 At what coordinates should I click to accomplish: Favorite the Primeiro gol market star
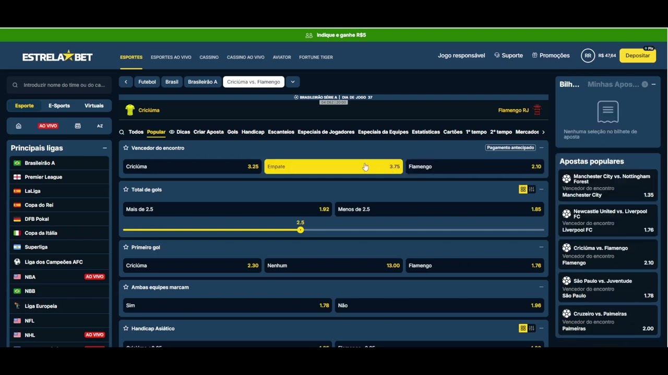[126, 247]
